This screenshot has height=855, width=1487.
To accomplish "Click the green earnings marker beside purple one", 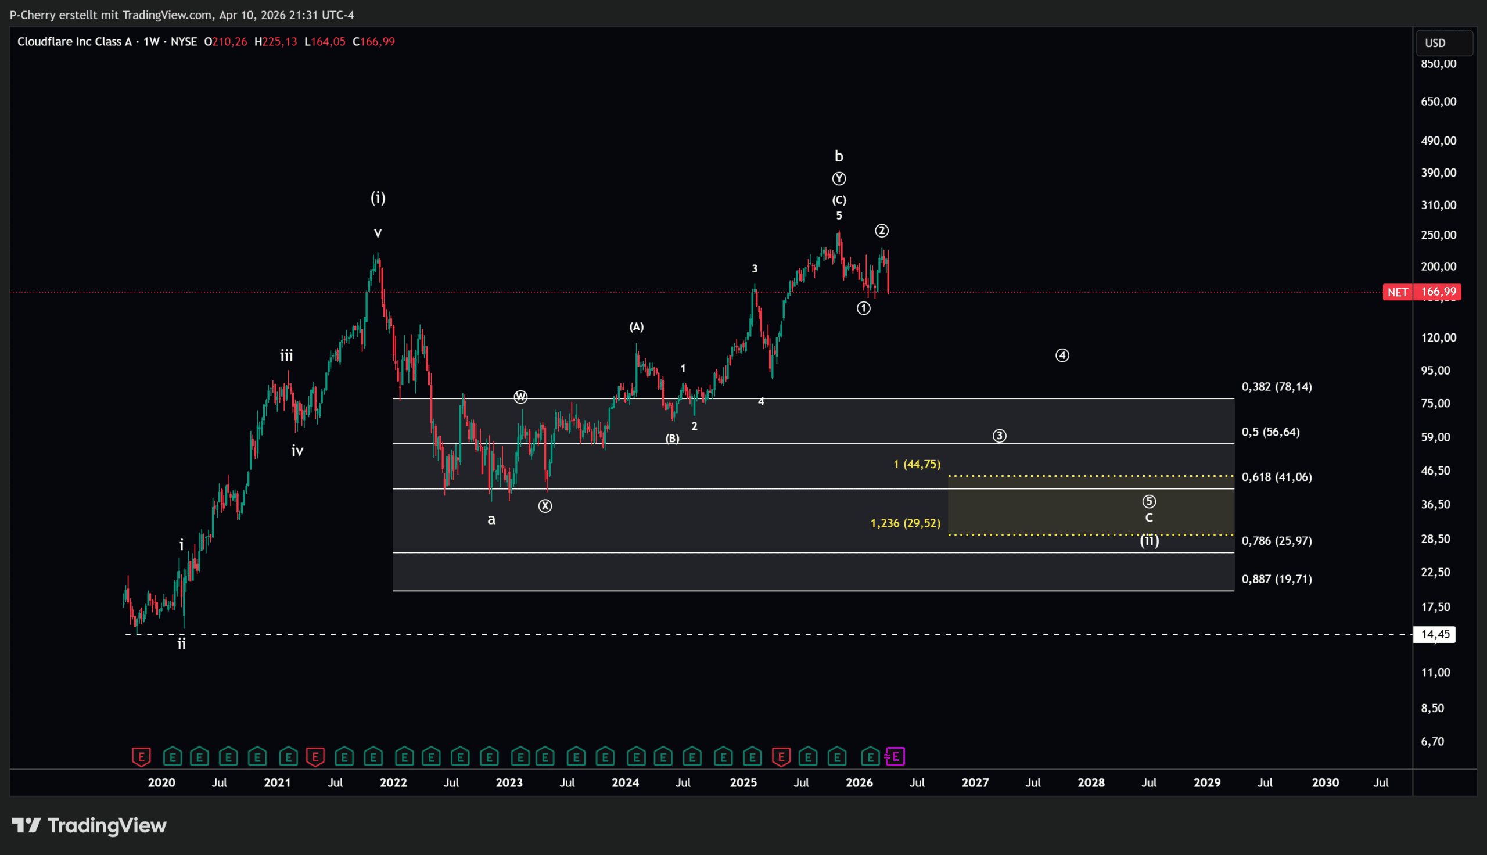I will pyautogui.click(x=870, y=757).
